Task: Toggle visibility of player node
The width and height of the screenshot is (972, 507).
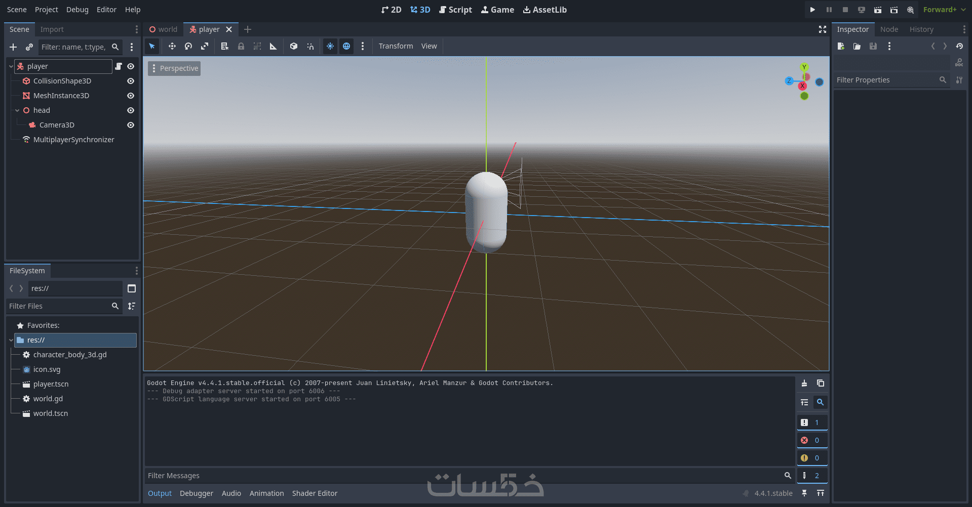Action: tap(131, 66)
